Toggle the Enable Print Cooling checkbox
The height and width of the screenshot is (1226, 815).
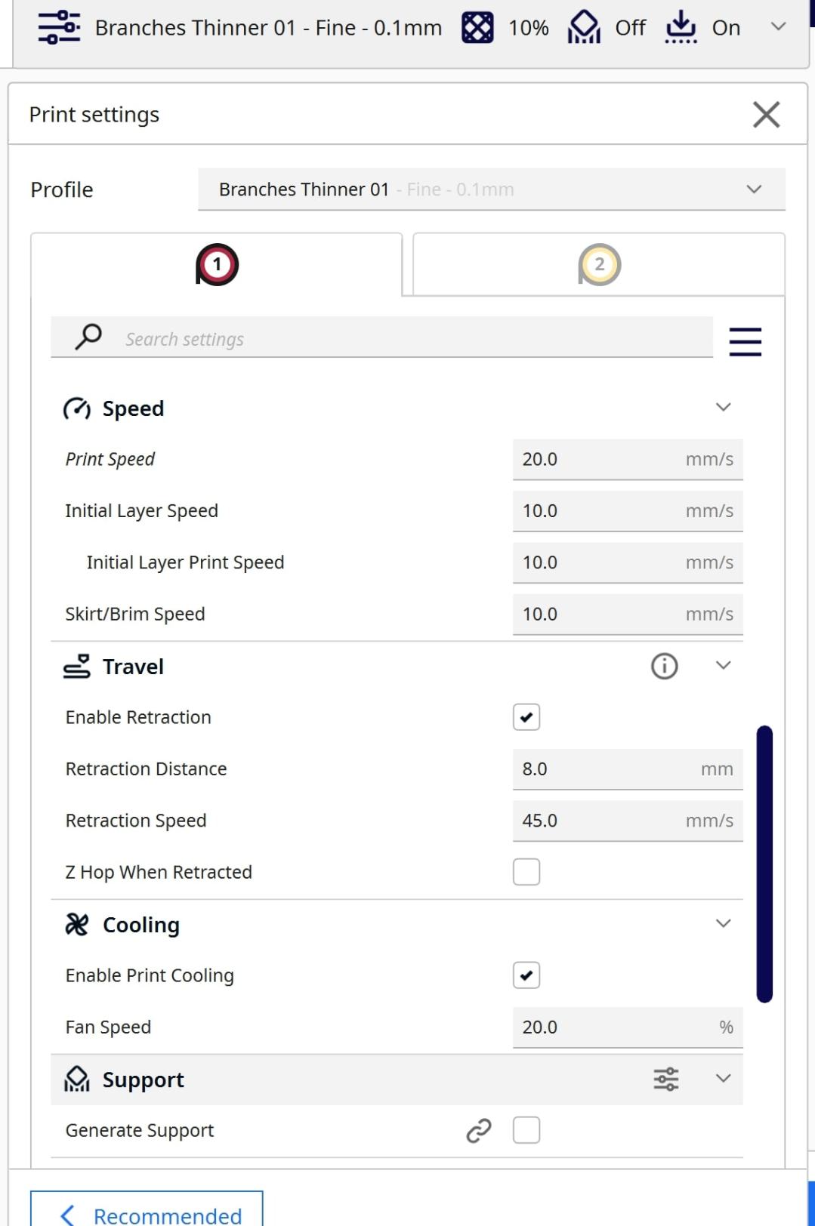point(526,975)
